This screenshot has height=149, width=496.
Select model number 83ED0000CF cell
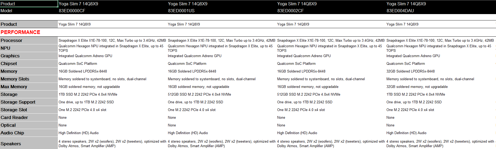click(x=72, y=11)
